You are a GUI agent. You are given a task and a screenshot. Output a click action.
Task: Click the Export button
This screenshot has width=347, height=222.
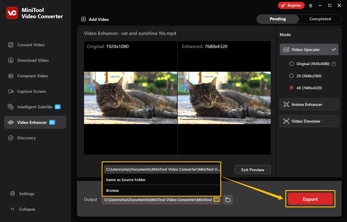[x=310, y=199]
